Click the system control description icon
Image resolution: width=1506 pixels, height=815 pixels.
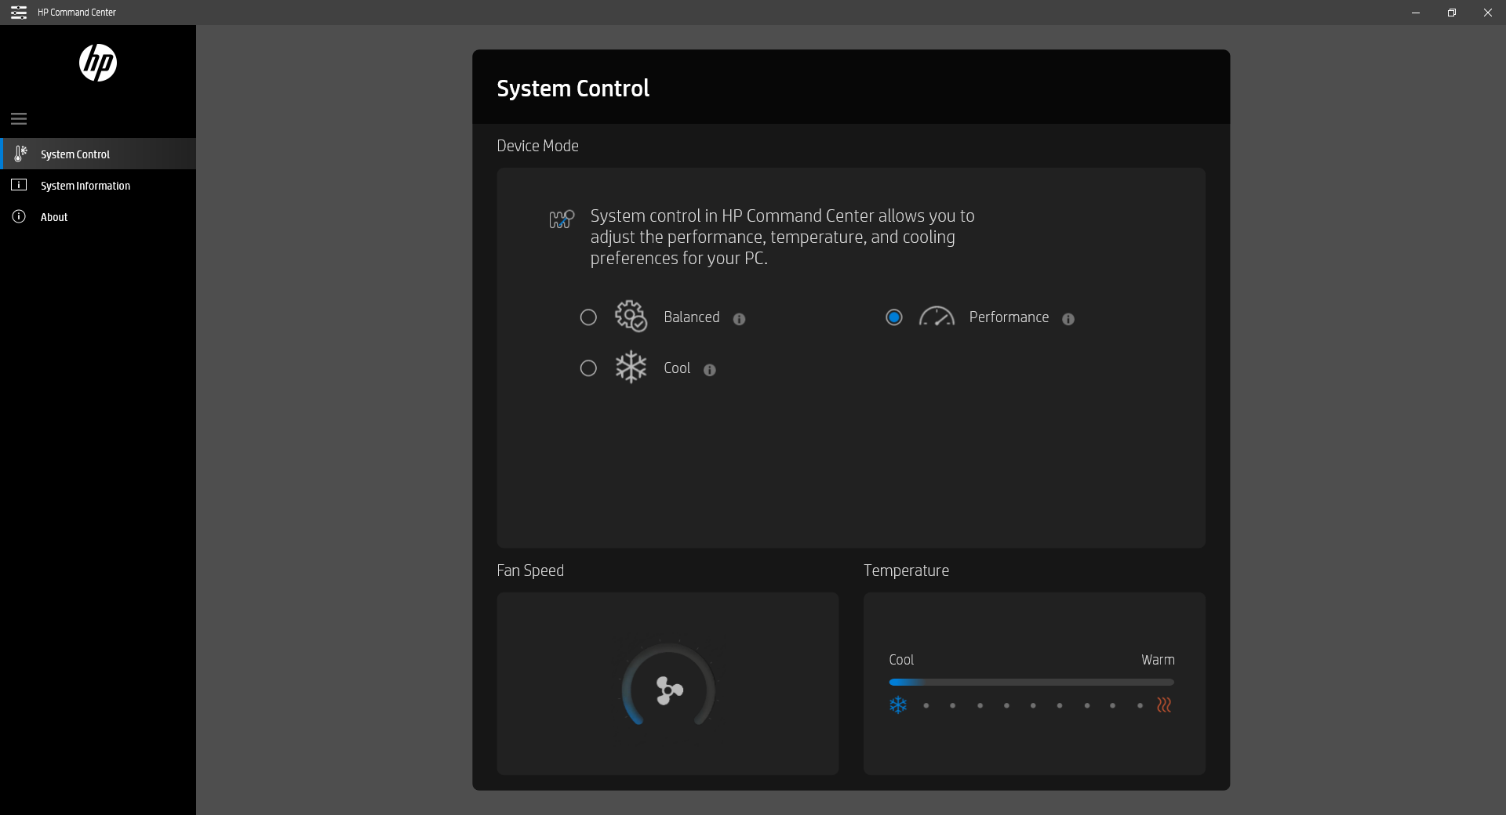coord(562,219)
